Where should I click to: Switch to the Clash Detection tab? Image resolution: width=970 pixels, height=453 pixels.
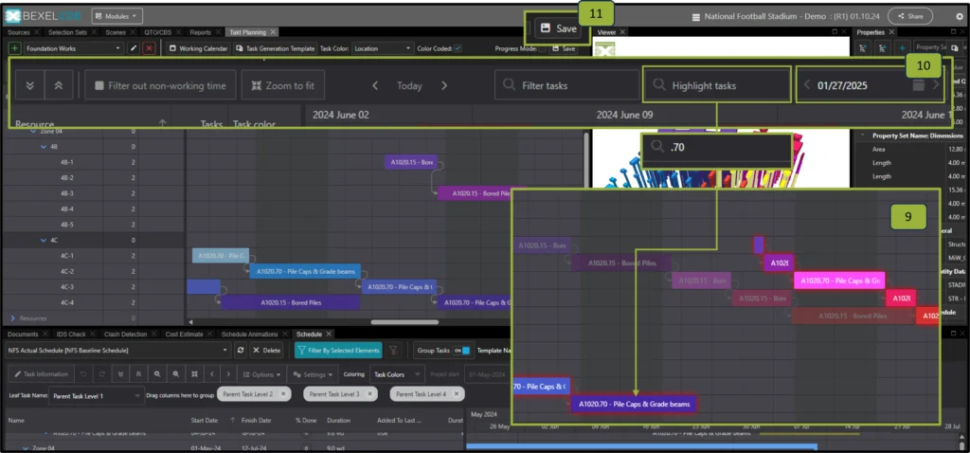[125, 335]
